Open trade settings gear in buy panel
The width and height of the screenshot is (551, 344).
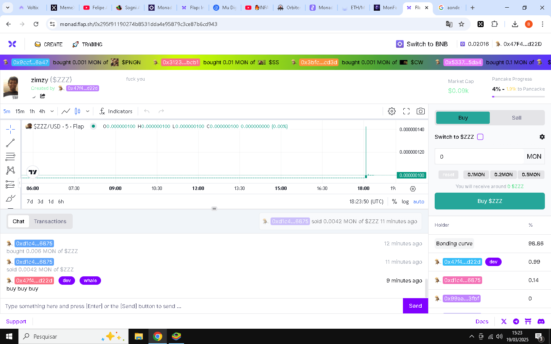542,137
